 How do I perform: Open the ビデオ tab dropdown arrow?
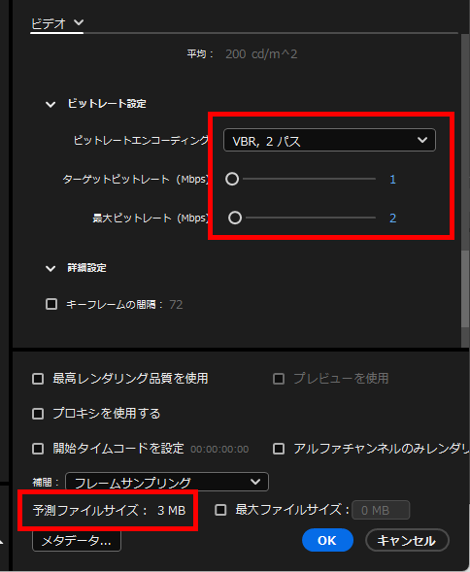tap(79, 22)
